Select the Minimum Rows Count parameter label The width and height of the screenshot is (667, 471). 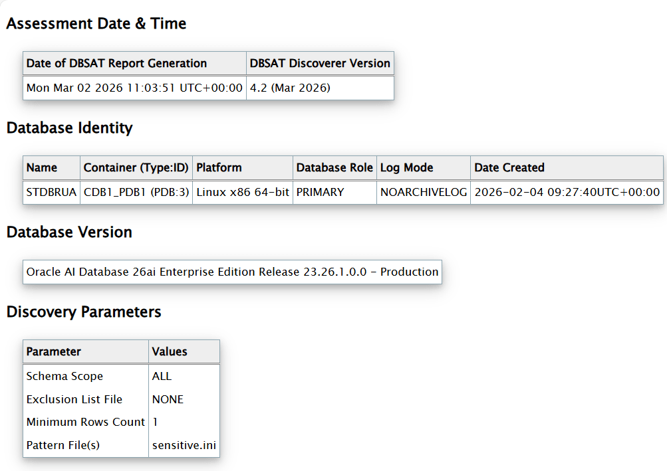[x=85, y=423]
